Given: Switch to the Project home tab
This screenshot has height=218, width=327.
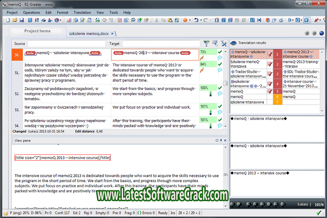Looking at the screenshot, I should click(x=37, y=31).
